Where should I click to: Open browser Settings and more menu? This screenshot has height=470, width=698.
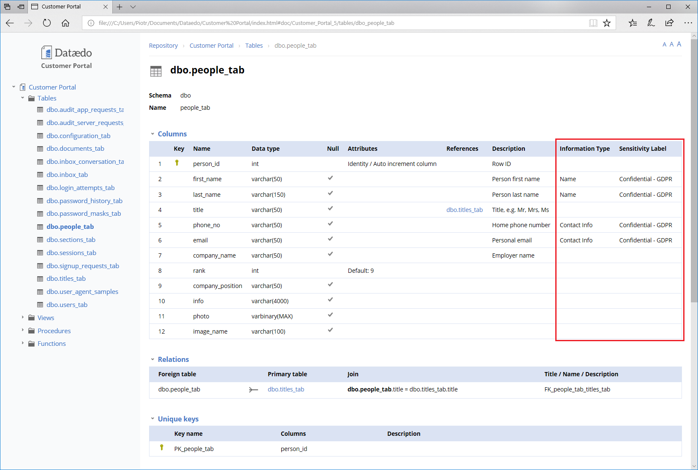tap(688, 23)
